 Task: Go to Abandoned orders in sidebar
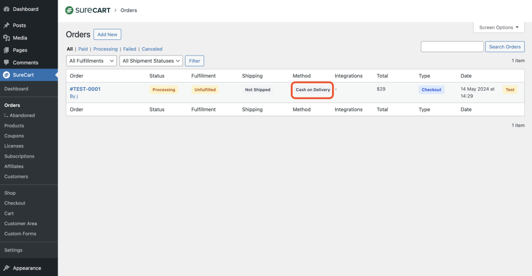[22, 116]
